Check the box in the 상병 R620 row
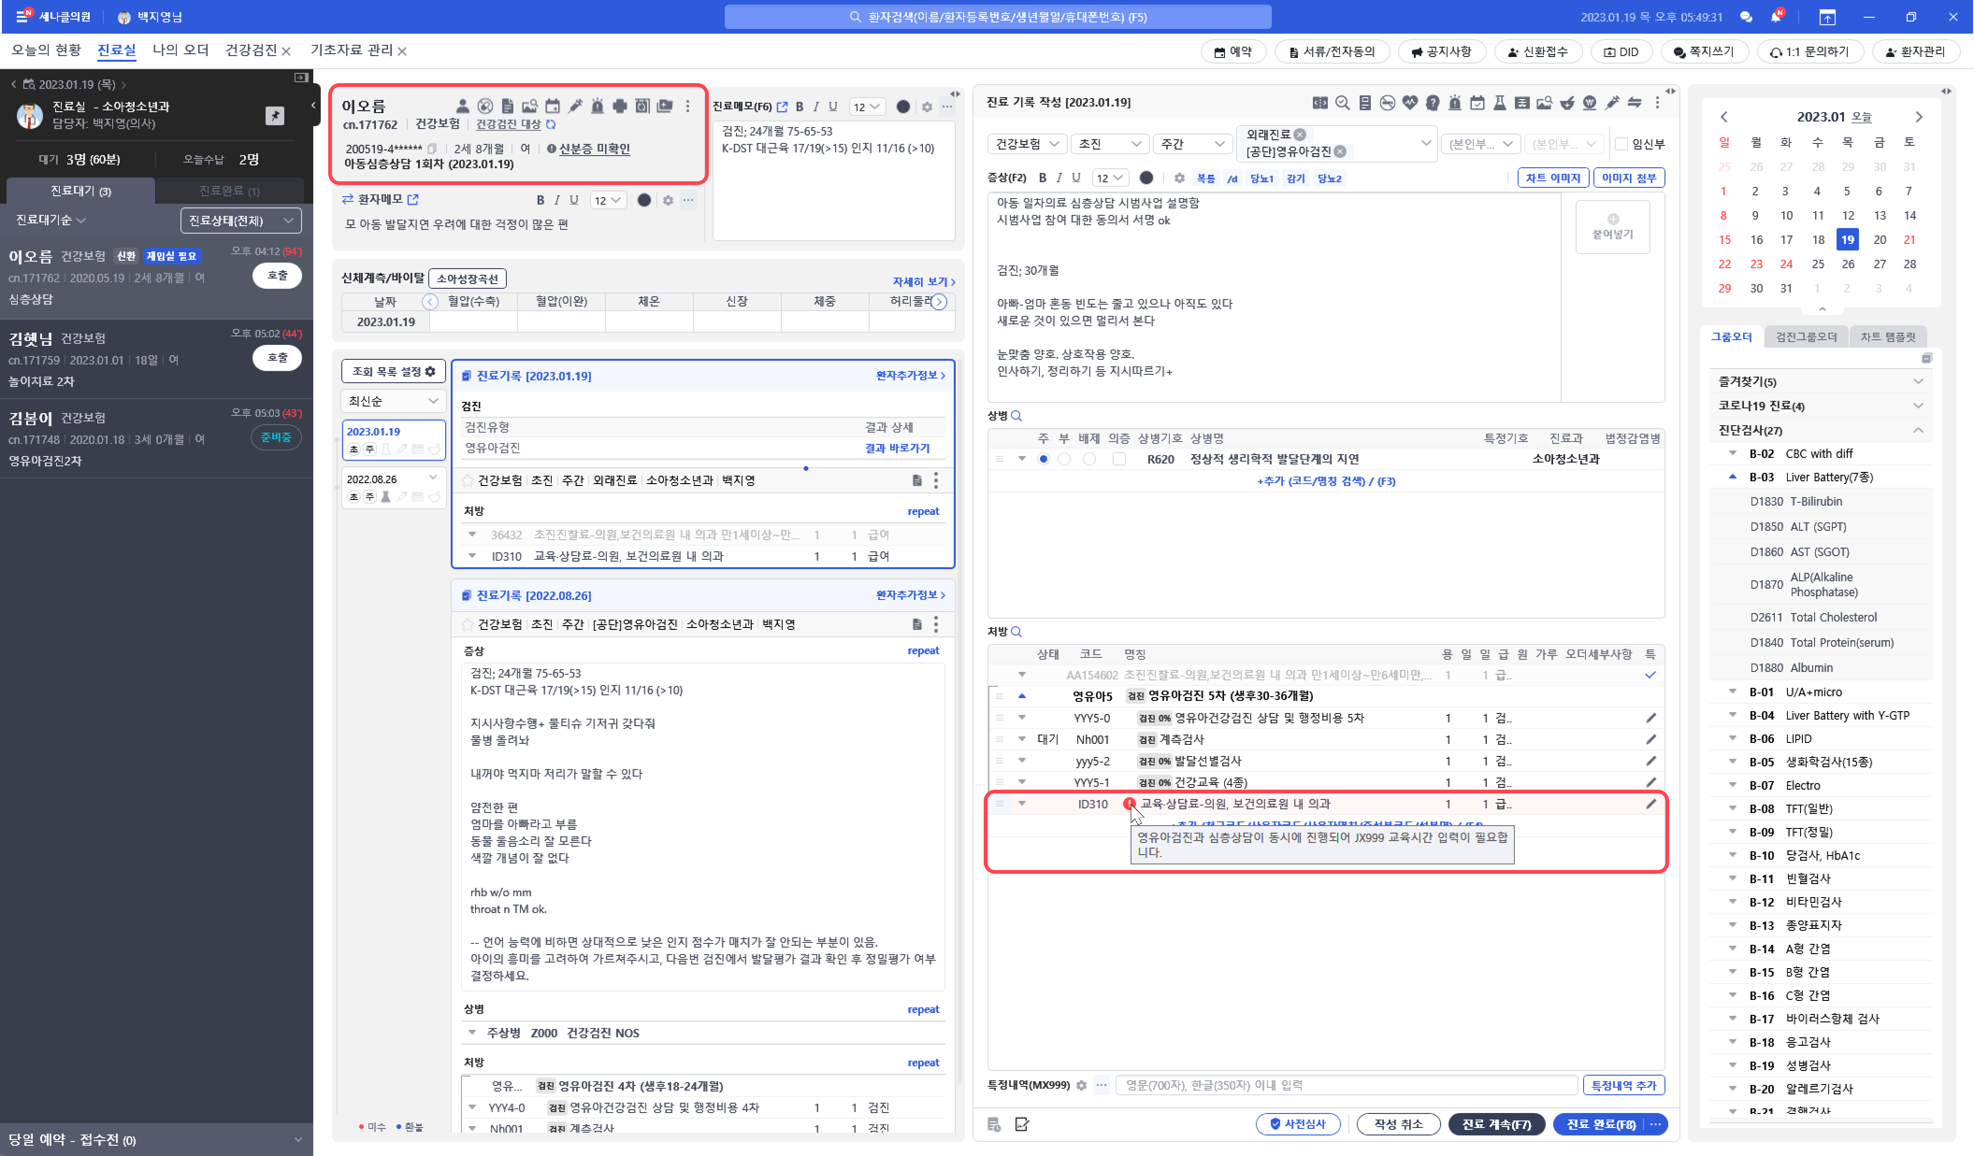Screen dimensions: 1974x1156 coord(1119,459)
